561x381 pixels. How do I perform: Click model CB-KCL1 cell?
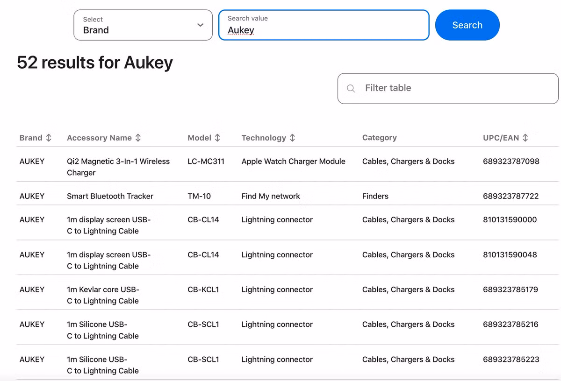click(203, 289)
